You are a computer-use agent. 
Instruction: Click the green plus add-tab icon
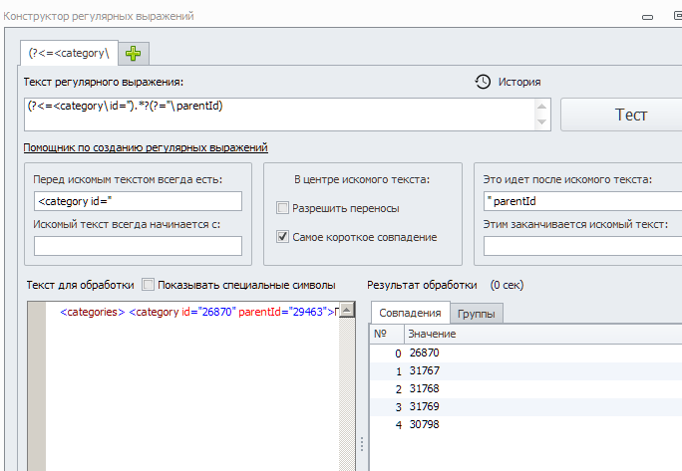point(134,53)
